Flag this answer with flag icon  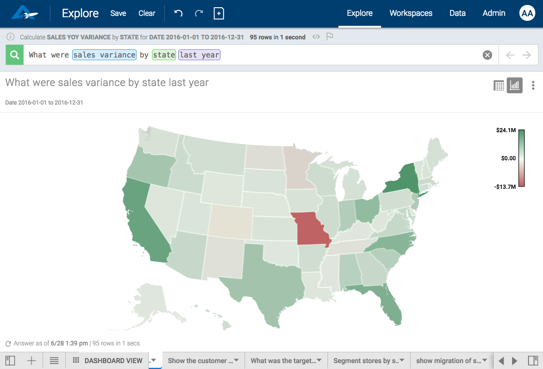coord(330,37)
